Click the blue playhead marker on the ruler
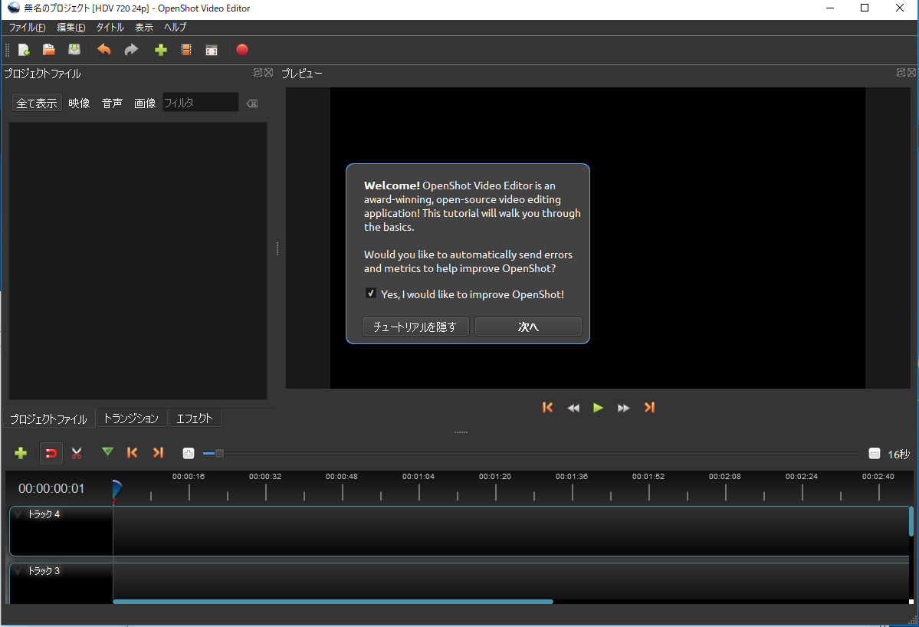 pos(117,488)
